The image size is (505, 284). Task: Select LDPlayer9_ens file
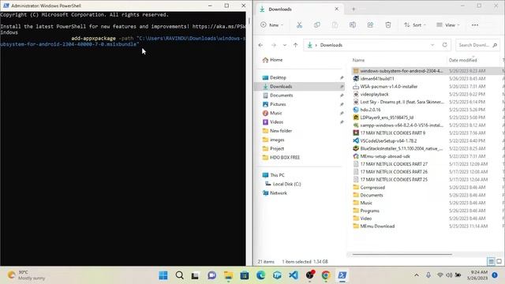(x=387, y=118)
